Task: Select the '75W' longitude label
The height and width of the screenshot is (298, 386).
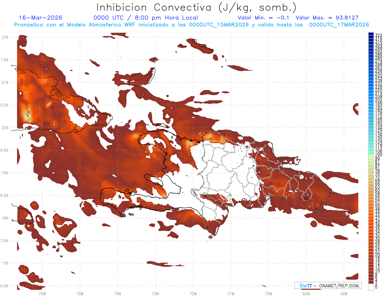Action: pyautogui.click(x=80, y=293)
